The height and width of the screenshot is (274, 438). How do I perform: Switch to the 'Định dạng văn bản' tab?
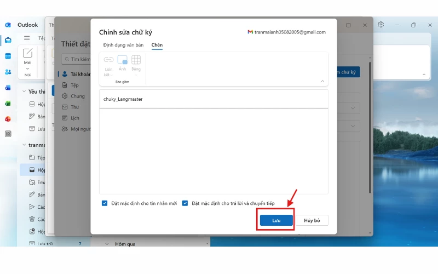[x=123, y=45]
